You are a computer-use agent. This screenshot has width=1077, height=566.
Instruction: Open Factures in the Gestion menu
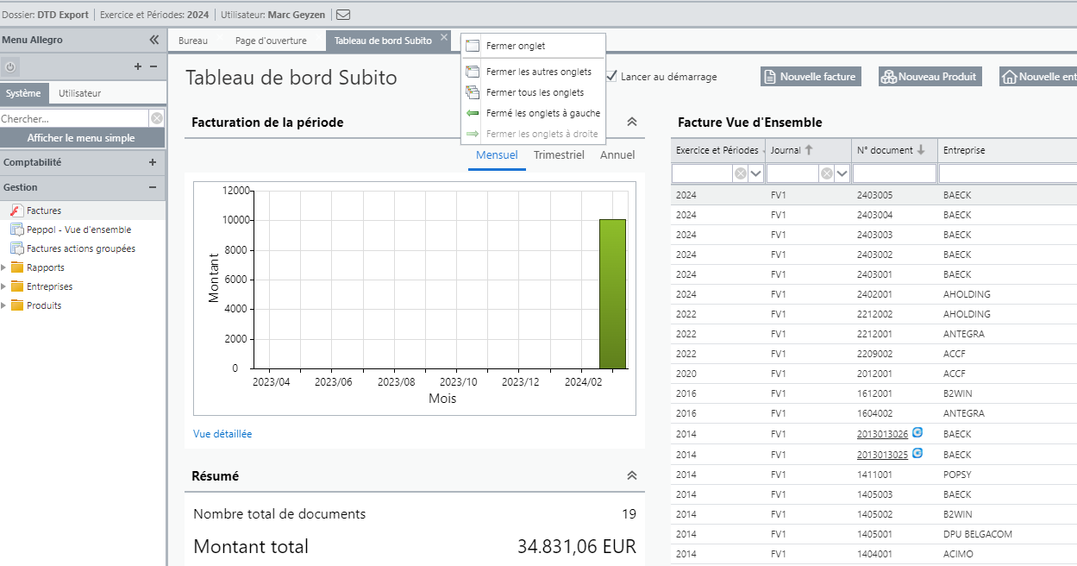[x=44, y=211]
